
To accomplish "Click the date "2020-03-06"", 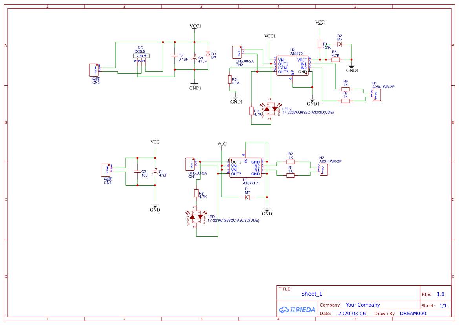I will pyautogui.click(x=352, y=314).
